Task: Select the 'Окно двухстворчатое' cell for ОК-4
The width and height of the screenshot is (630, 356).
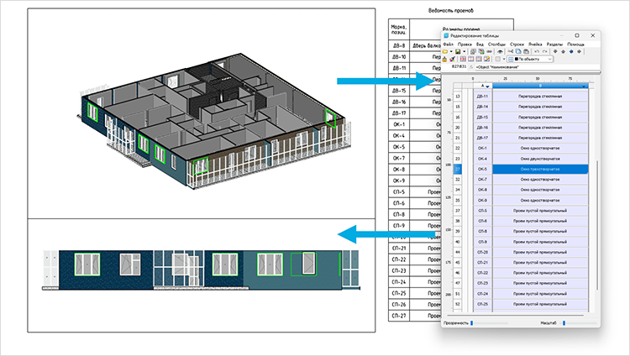Action: click(x=542, y=158)
